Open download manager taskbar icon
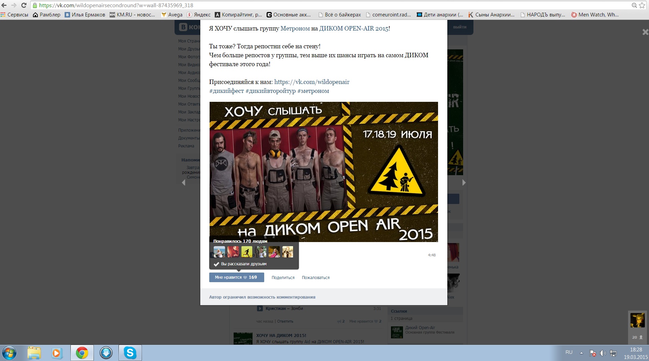The height and width of the screenshot is (361, 649). [106, 353]
